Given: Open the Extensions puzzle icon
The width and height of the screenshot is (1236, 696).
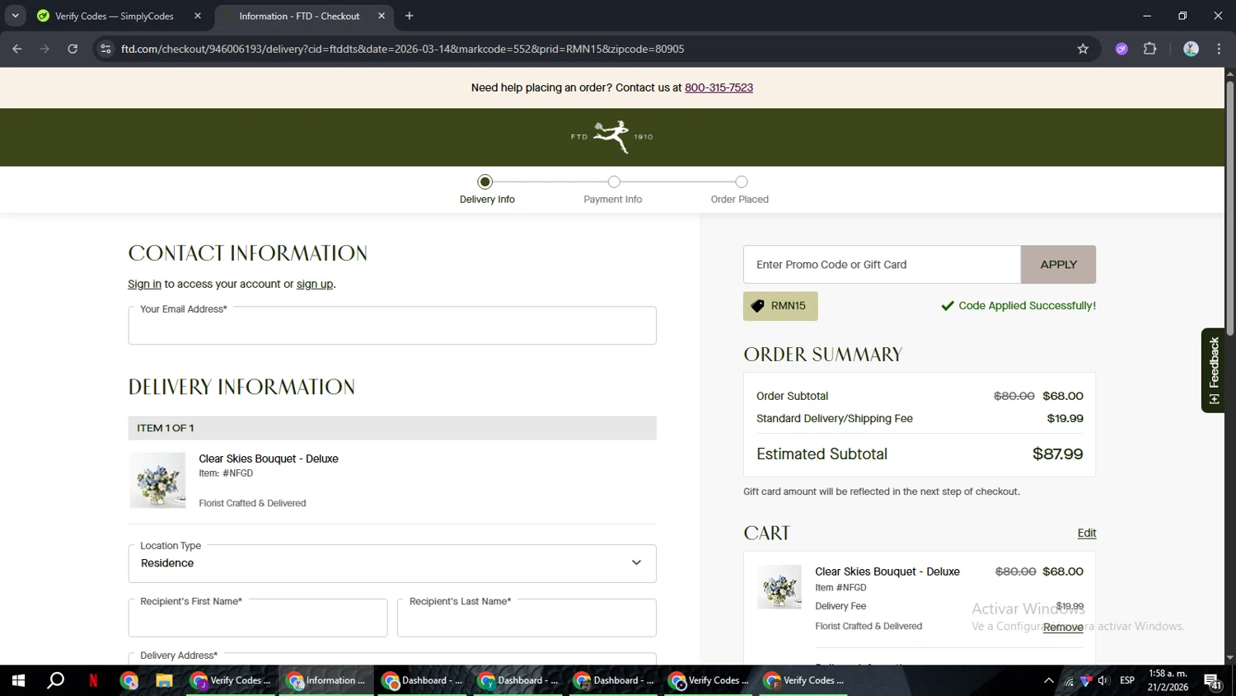Looking at the screenshot, I should pos(1150,49).
